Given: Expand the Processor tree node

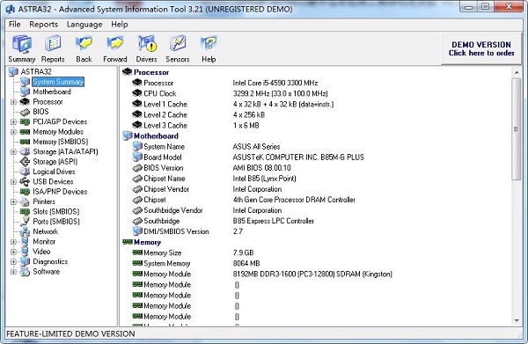Looking at the screenshot, I should [13, 102].
